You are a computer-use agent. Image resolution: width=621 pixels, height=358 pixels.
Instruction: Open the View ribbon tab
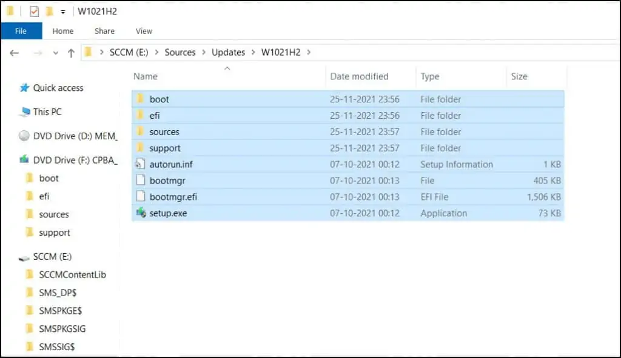[144, 31]
